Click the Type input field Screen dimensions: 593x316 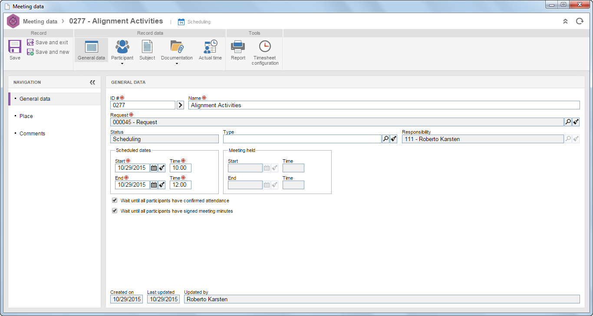[302, 139]
